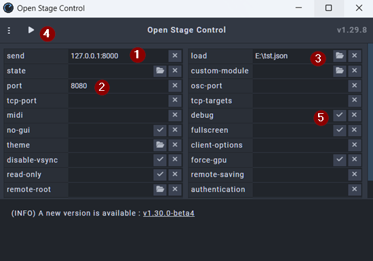Open the three-dot launcher menu
Image resolution: width=373 pixels, height=261 pixels.
9,31
